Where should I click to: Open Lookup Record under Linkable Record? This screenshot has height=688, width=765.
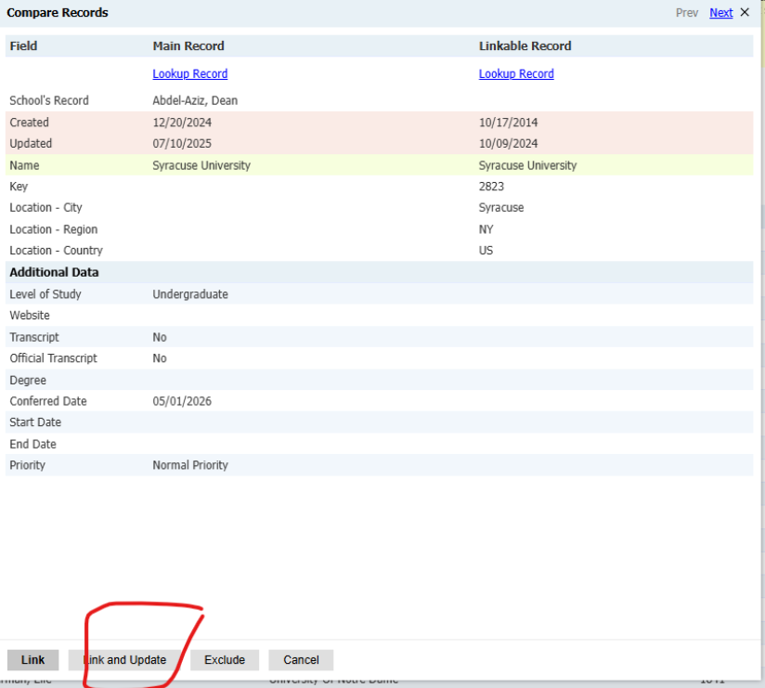pos(516,74)
